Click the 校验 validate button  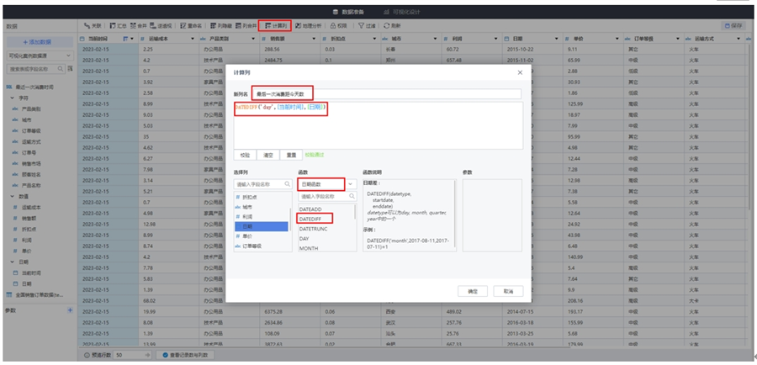coord(245,156)
